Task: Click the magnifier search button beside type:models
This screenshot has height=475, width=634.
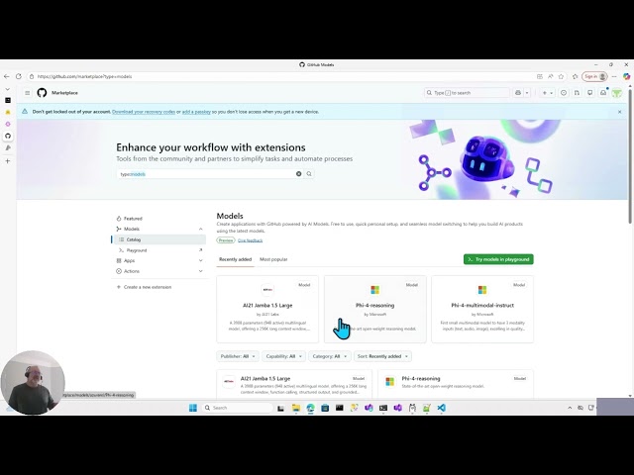Action: tap(309, 174)
